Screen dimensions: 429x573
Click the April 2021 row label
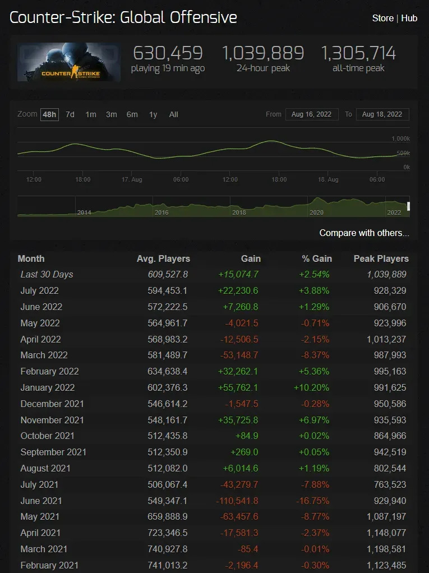pos(40,533)
